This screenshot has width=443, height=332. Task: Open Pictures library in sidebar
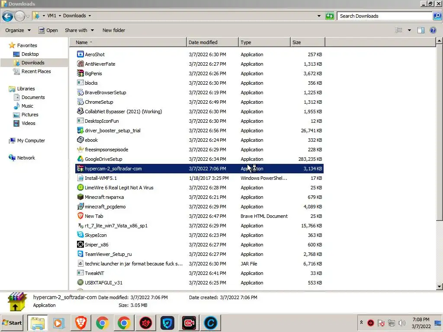click(30, 115)
